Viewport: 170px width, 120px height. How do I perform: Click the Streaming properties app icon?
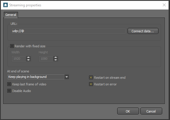tap(6, 5)
